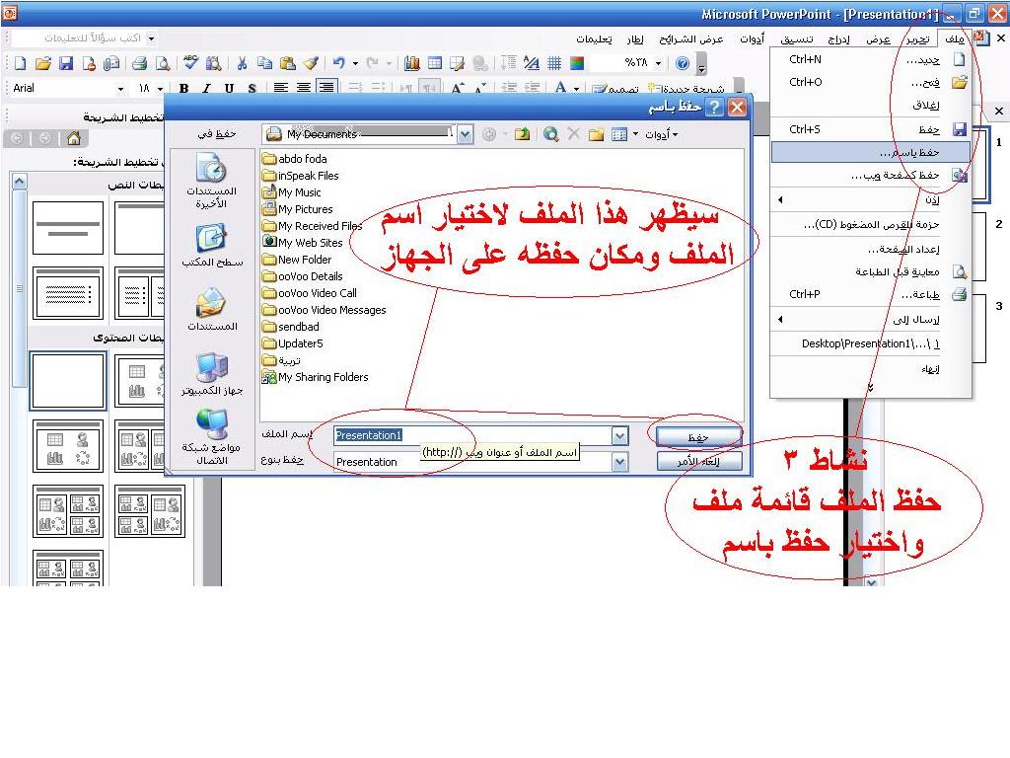Choose حفظ باسم (Save As) in File menu

point(870,152)
